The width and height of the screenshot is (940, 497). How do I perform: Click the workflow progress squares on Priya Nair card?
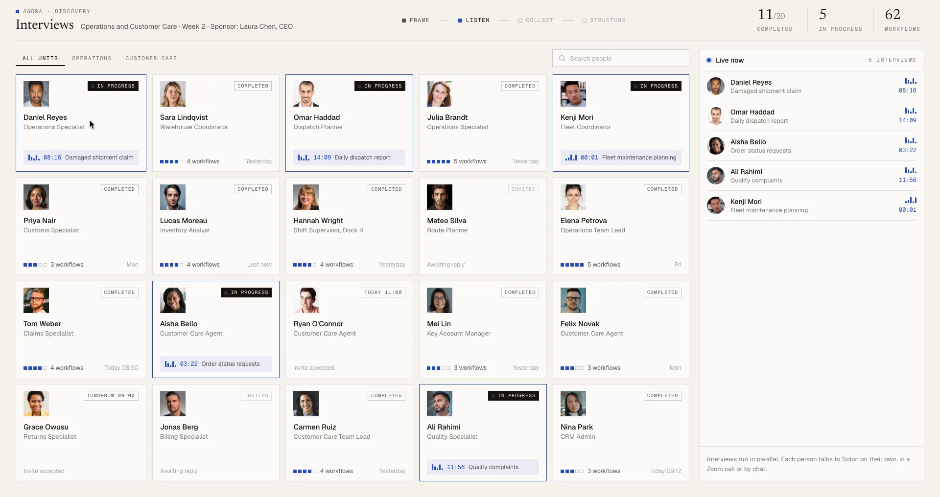pos(35,265)
